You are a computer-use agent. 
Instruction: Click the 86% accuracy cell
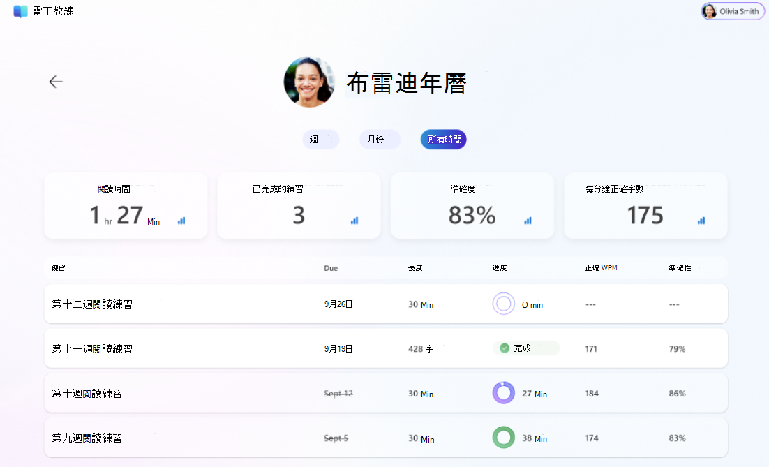pos(678,394)
